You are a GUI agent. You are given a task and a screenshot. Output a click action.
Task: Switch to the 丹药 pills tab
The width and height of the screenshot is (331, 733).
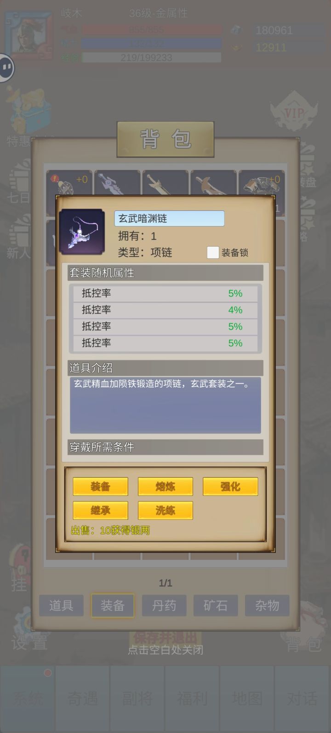tap(164, 605)
